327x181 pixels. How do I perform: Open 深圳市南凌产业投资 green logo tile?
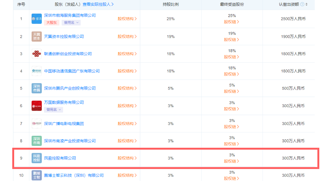37,141
